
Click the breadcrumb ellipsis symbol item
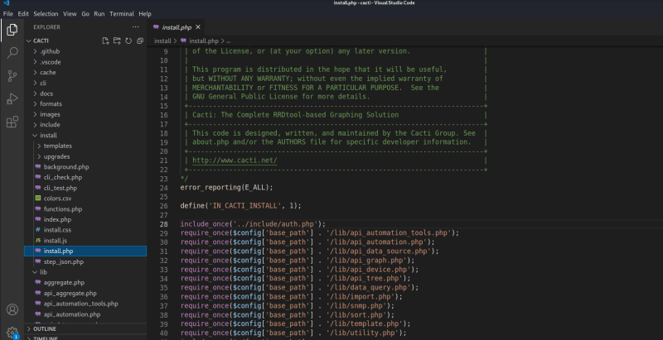click(229, 41)
